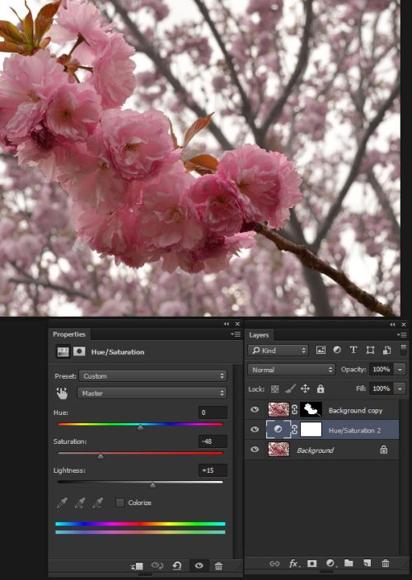
Task: Open the Master channel dropdown
Action: click(x=152, y=393)
